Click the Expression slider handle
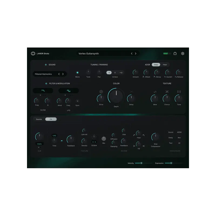216x216 pixels. click(171, 163)
